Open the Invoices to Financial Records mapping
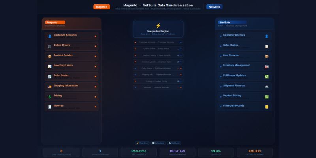This screenshot has width=316, height=158. click(x=158, y=88)
